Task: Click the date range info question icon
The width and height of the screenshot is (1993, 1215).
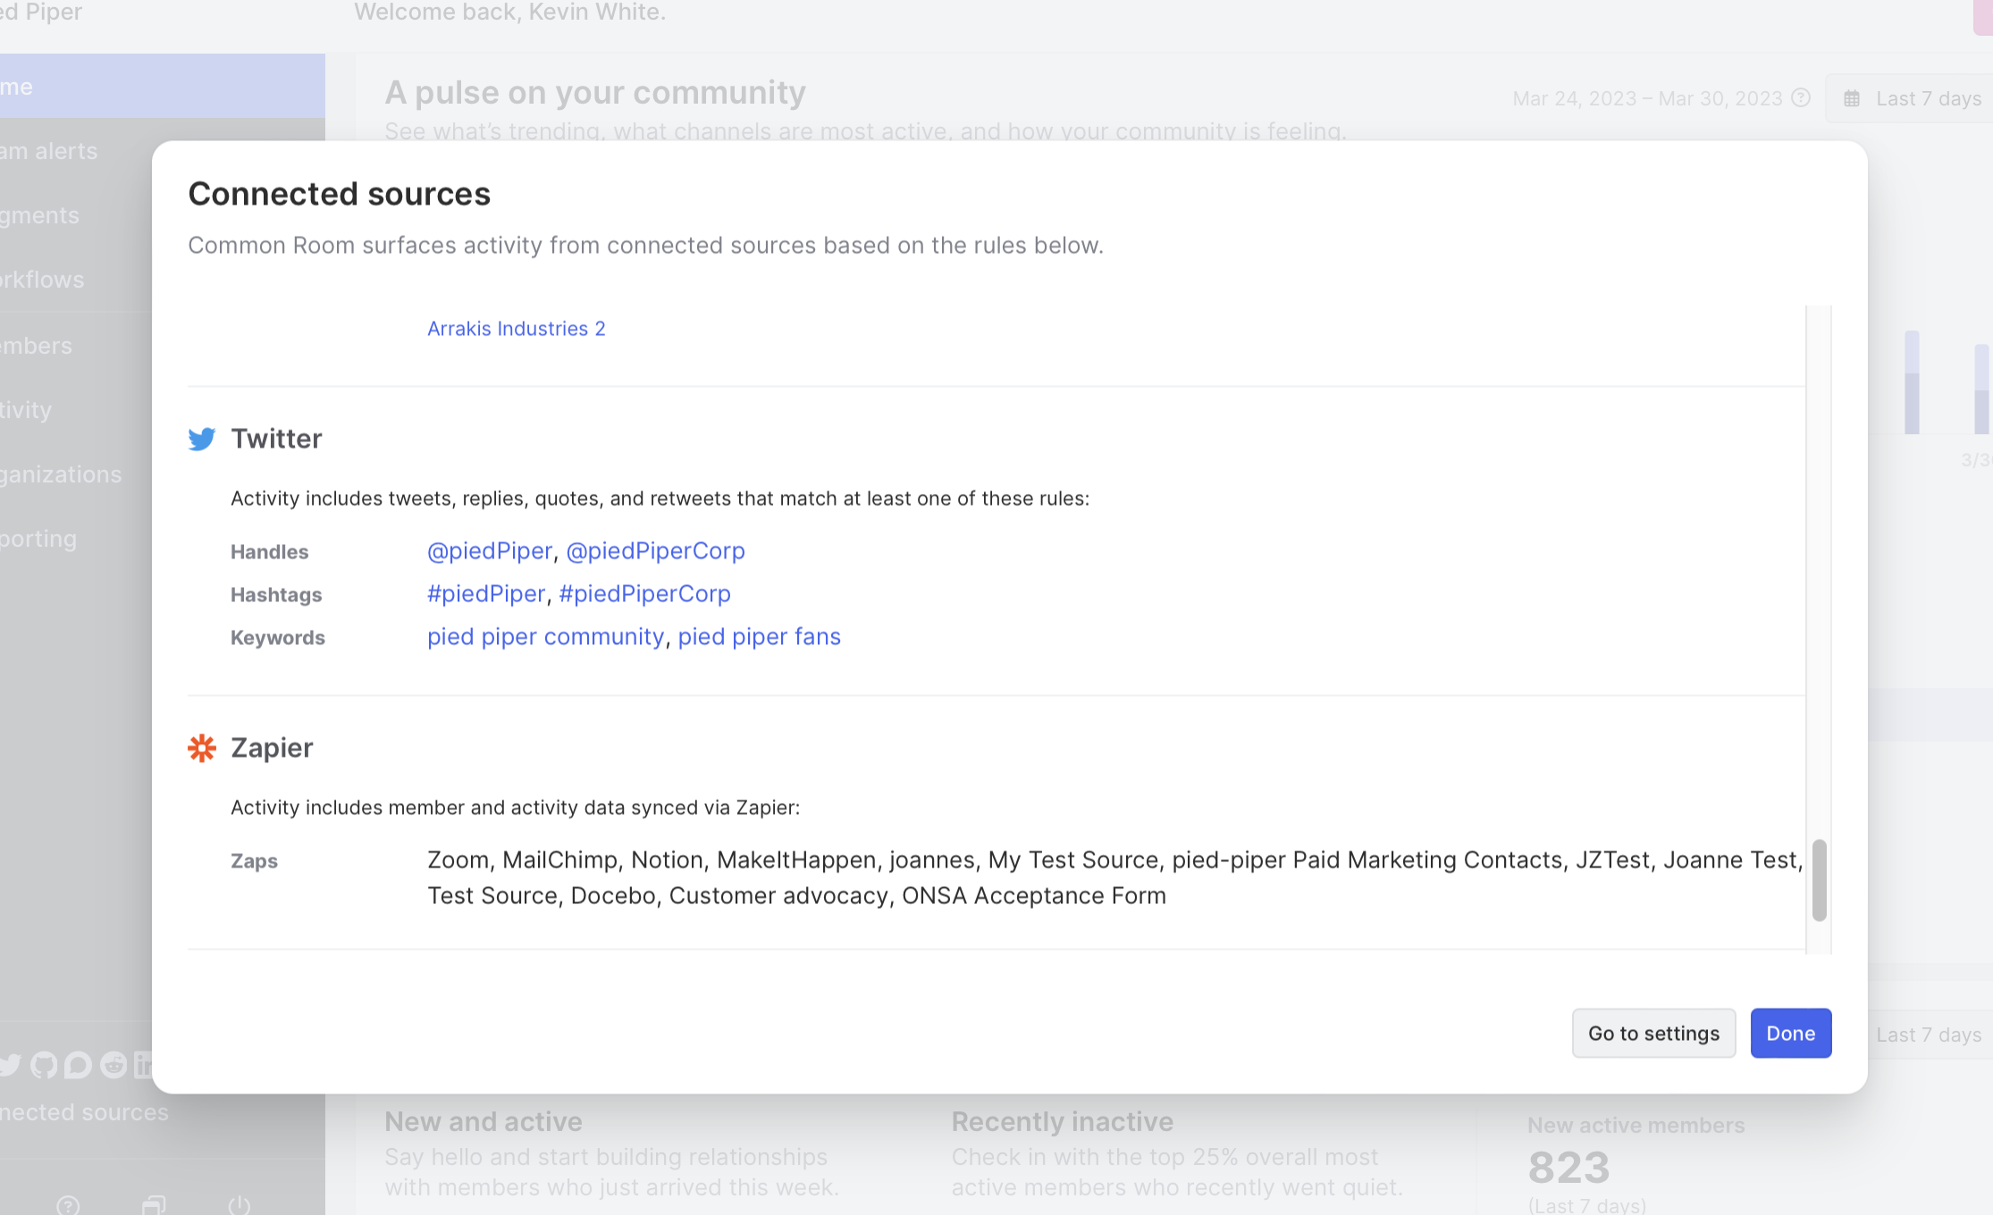Action: [1801, 98]
